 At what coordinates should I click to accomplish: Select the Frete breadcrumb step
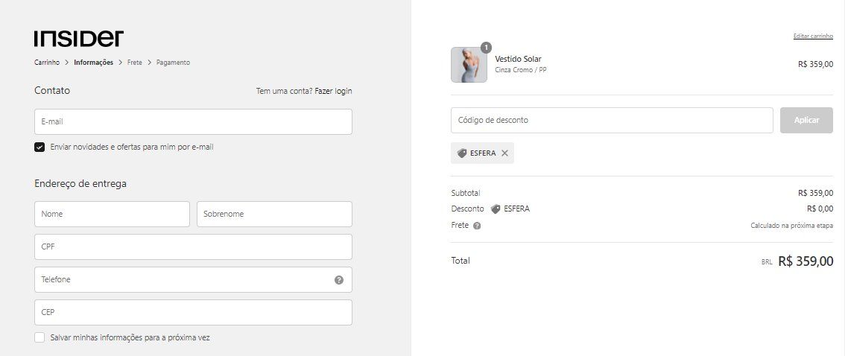point(135,63)
